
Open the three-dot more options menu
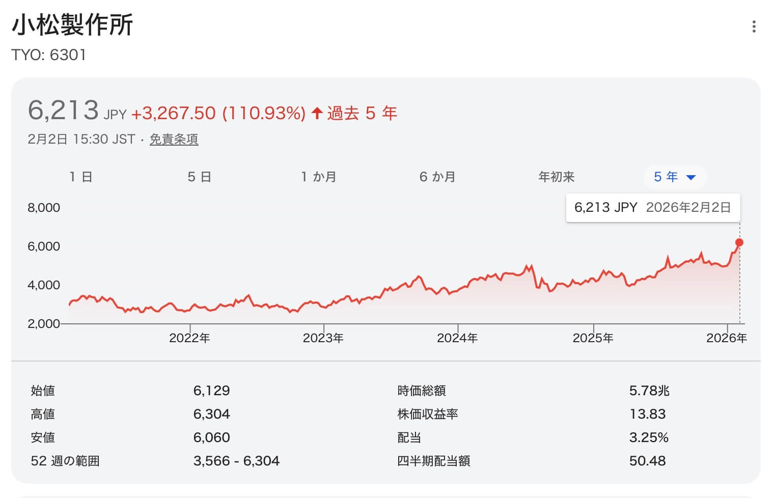(754, 26)
